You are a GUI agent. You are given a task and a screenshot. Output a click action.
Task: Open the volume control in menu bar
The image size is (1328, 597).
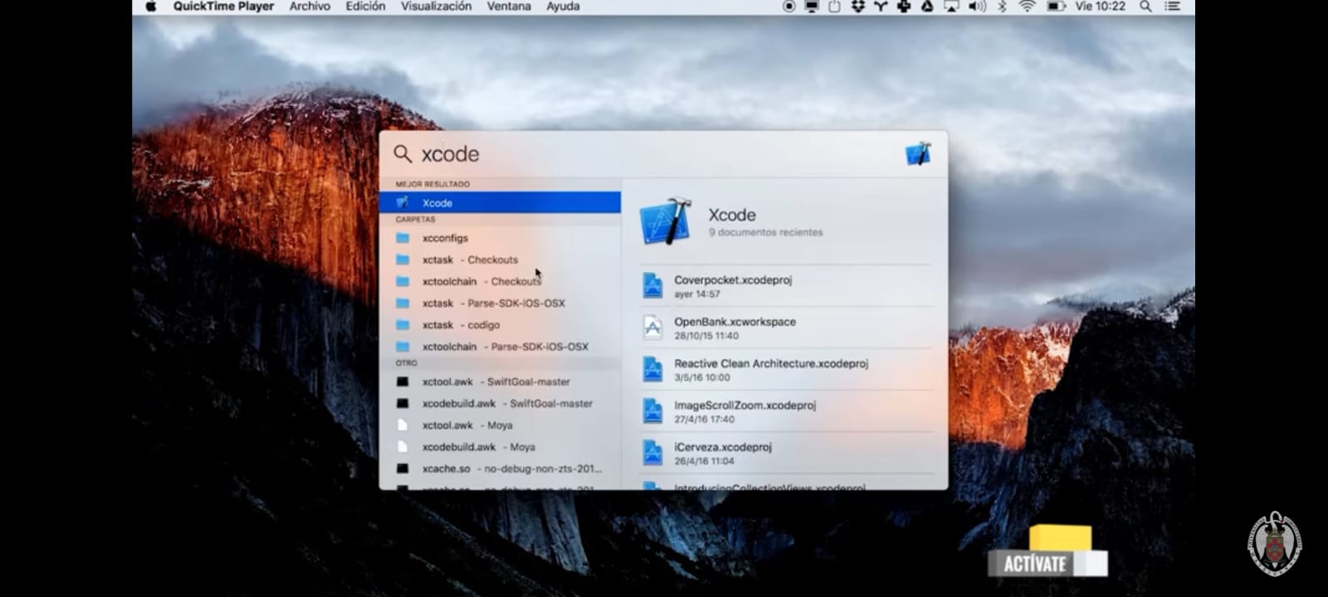point(977,6)
